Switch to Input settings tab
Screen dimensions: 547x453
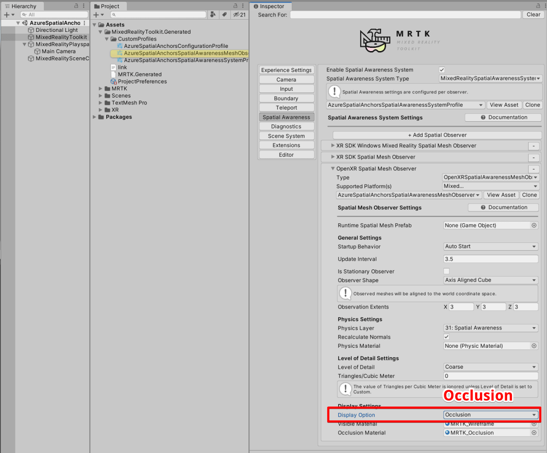click(286, 89)
